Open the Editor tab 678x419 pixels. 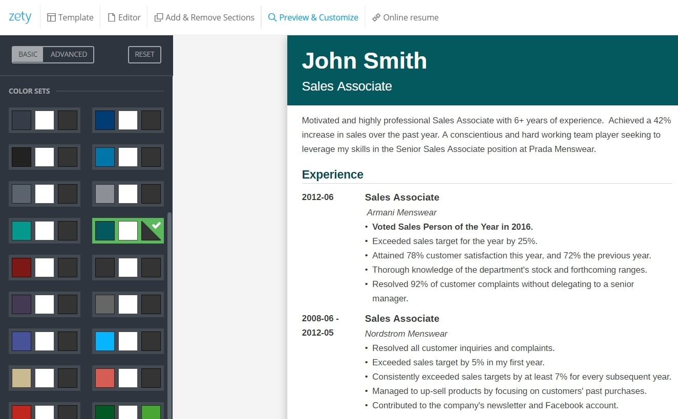[124, 17]
